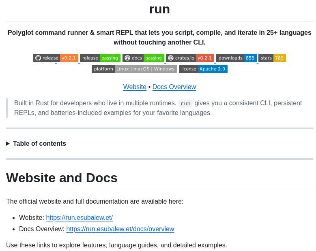Open the Apache 2.0 license badge

203,69
